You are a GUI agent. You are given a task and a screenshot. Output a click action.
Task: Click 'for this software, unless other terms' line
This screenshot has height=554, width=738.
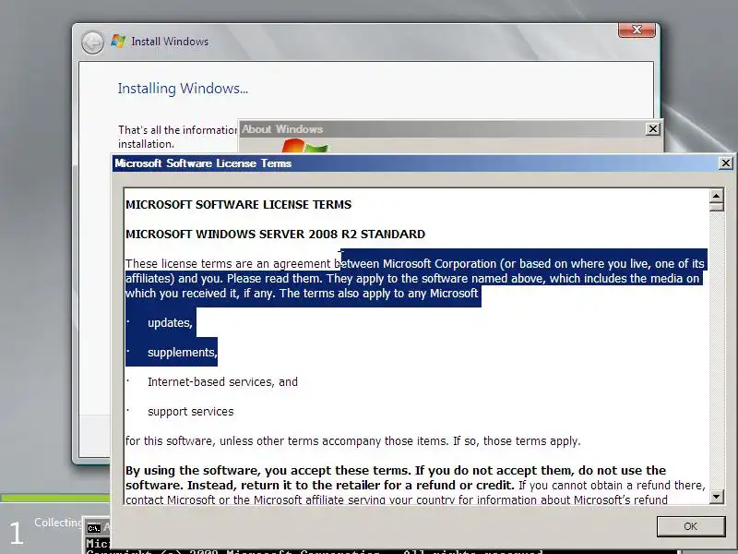tap(353, 441)
